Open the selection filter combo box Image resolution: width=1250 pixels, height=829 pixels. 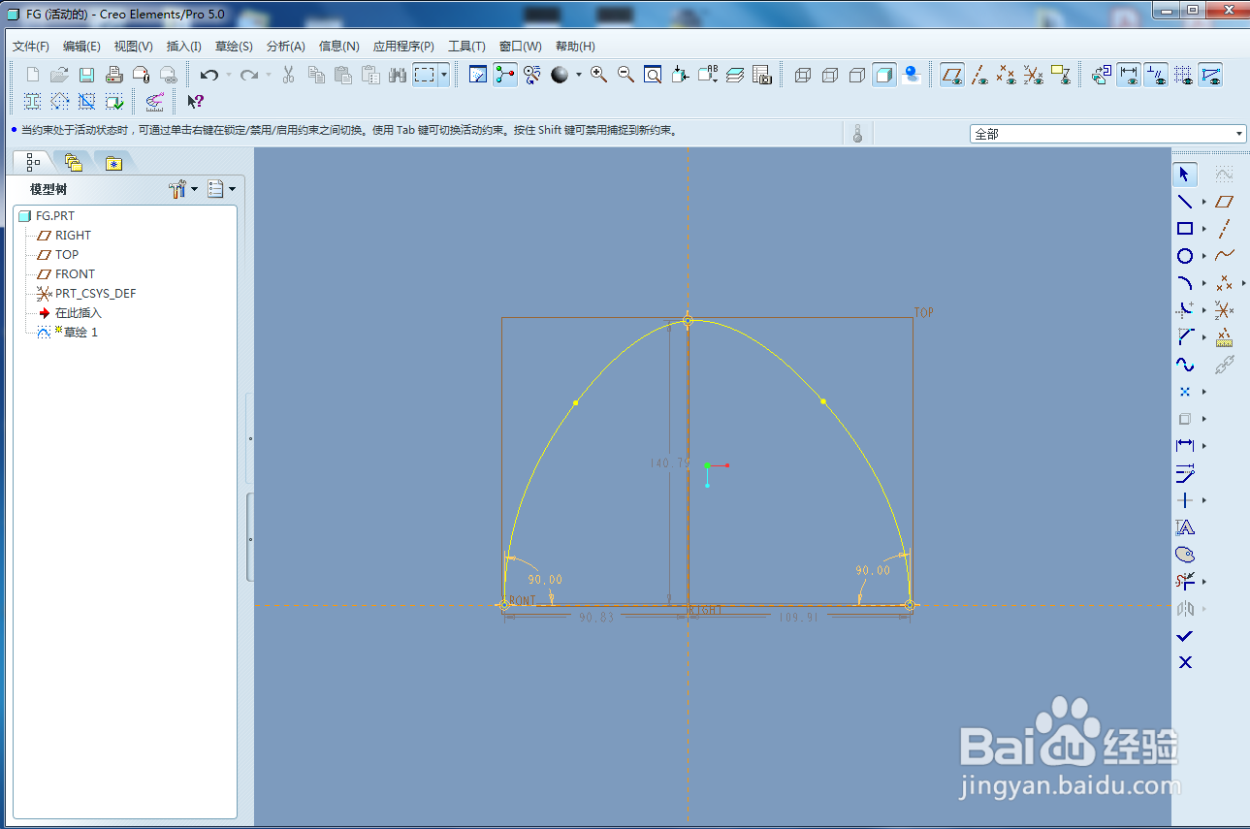[x=1108, y=134]
